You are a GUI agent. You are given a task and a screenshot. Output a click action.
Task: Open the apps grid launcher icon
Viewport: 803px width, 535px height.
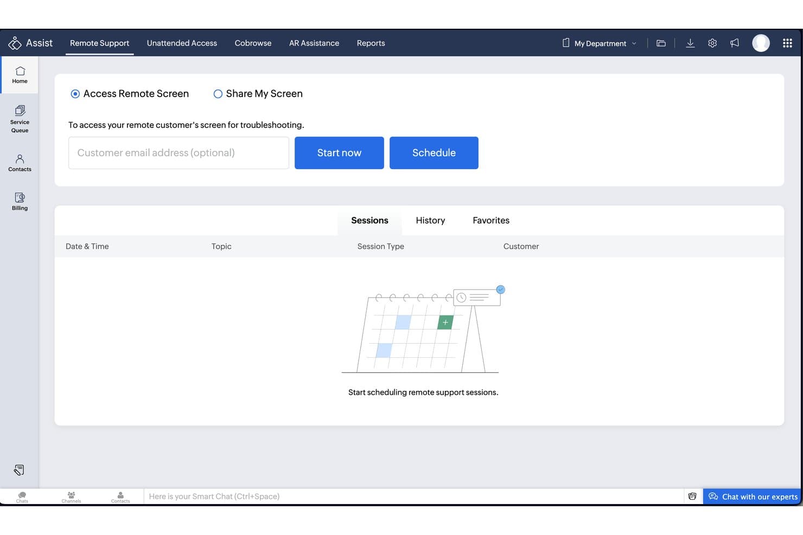787,43
